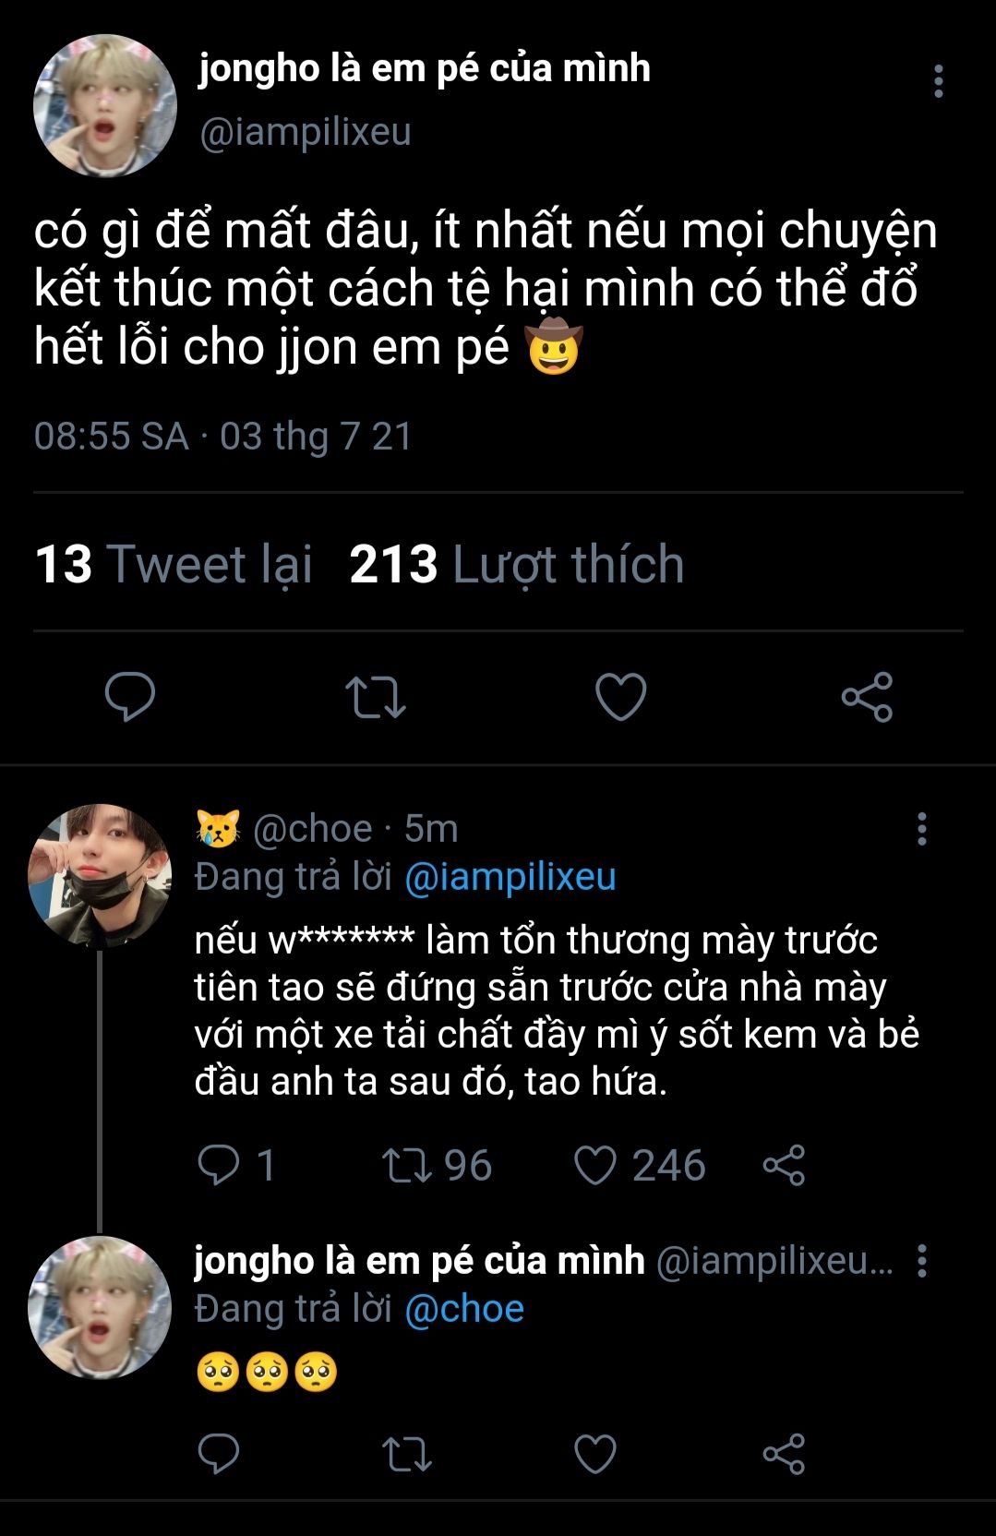996x1536 pixels.
Task: Reply to the main tweet
Action: 130,697
